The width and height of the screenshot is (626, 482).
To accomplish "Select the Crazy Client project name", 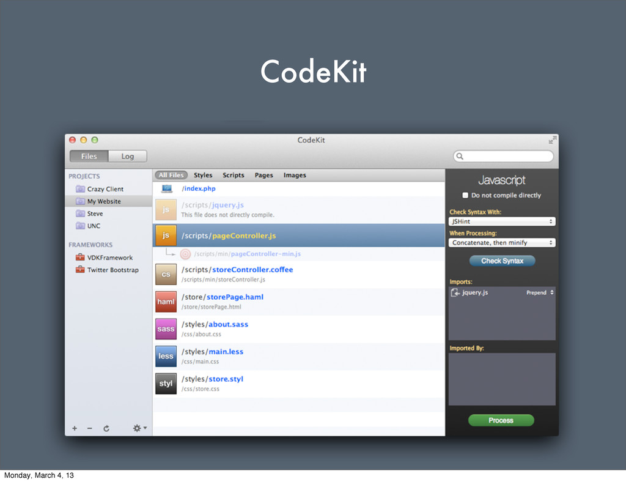I will tap(105, 189).
